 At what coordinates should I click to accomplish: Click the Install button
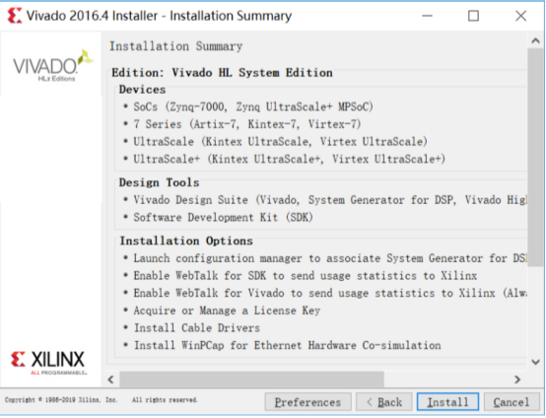click(447, 402)
